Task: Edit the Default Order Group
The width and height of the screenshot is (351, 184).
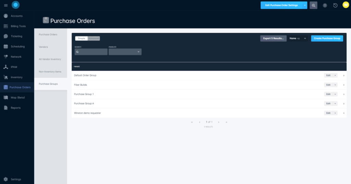Action: (x=328, y=76)
